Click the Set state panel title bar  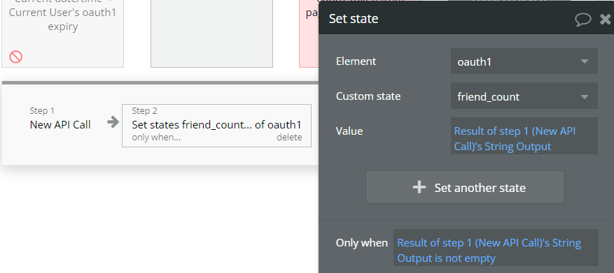447,19
